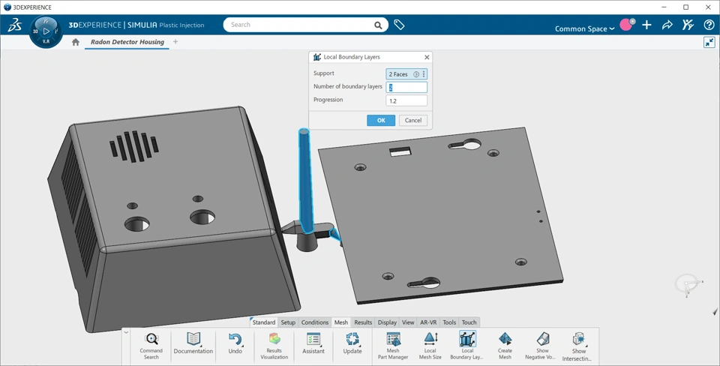
Task: Click Cancel in Local Boundary Layers
Action: 412,120
